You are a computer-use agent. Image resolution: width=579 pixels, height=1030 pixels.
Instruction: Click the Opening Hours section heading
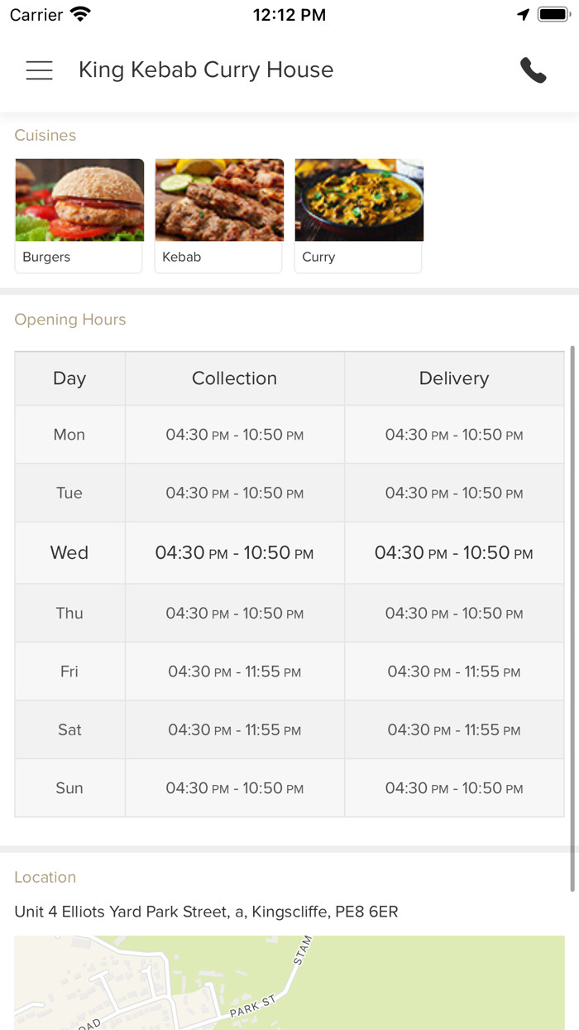click(x=70, y=320)
